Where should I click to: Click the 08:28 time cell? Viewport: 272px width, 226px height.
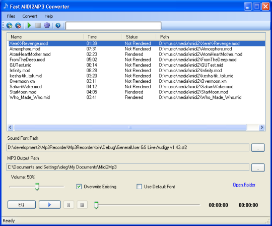coord(92,70)
